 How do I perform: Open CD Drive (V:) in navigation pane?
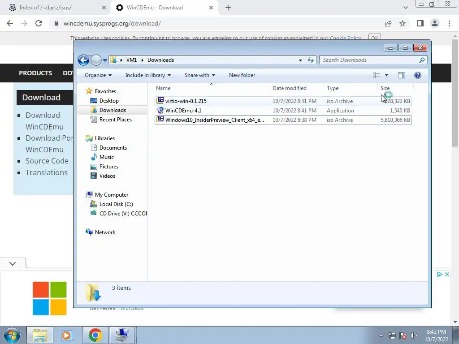123,214
